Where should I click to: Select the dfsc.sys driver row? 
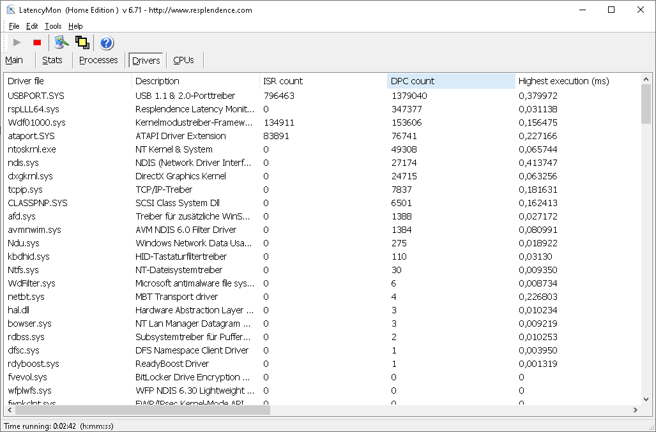pos(322,350)
